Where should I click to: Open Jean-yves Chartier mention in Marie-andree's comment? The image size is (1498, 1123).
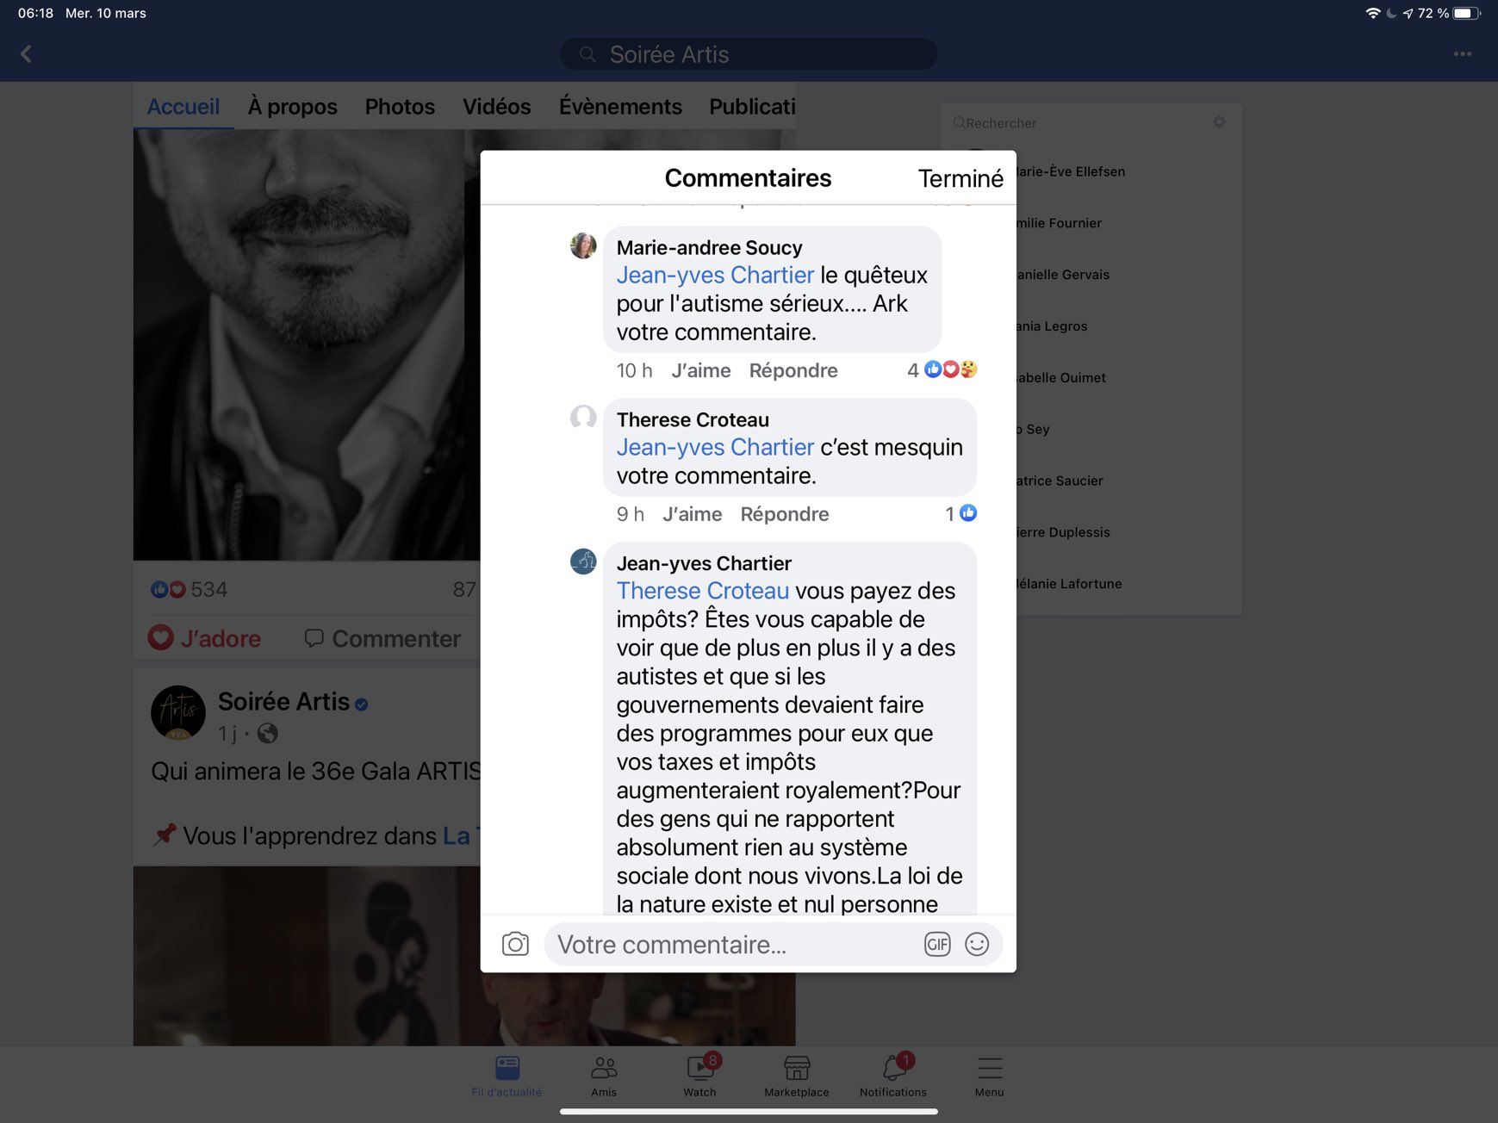click(715, 275)
